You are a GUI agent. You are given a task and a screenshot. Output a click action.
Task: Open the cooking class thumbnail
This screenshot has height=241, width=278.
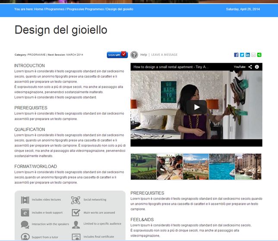coord(170,167)
